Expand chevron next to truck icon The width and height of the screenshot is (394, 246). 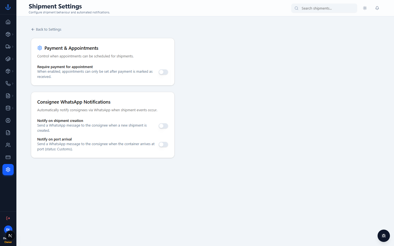pyautogui.click(x=13, y=46)
